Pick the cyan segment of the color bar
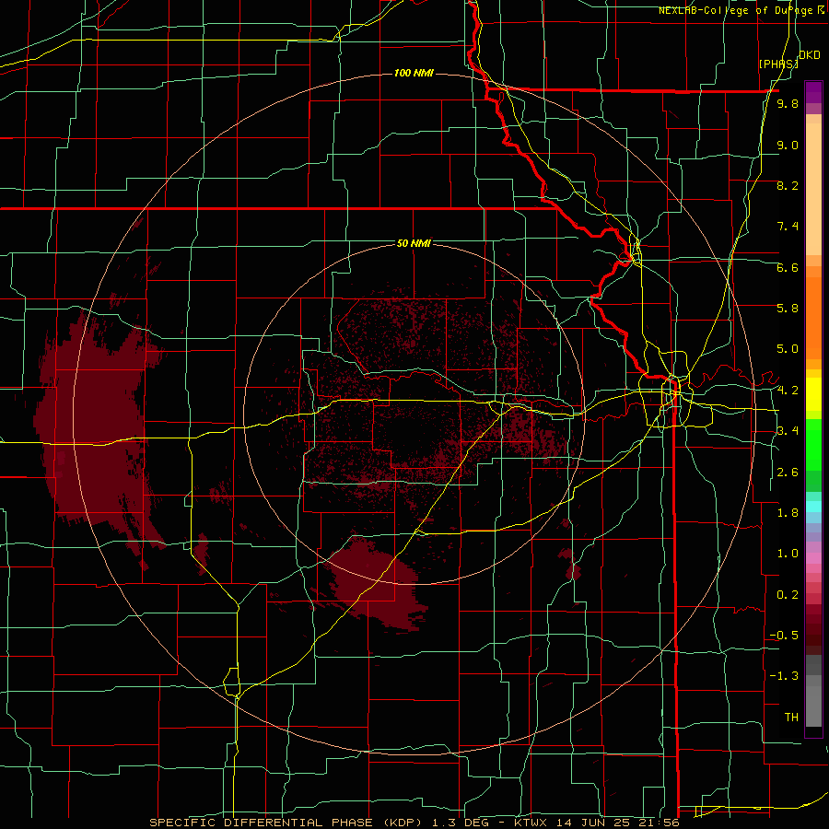 (813, 507)
